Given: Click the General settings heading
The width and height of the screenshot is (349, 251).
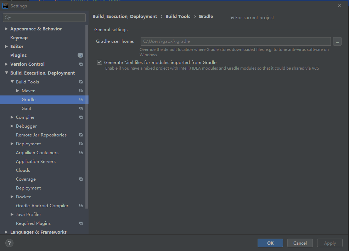Looking at the screenshot, I should click(111, 30).
